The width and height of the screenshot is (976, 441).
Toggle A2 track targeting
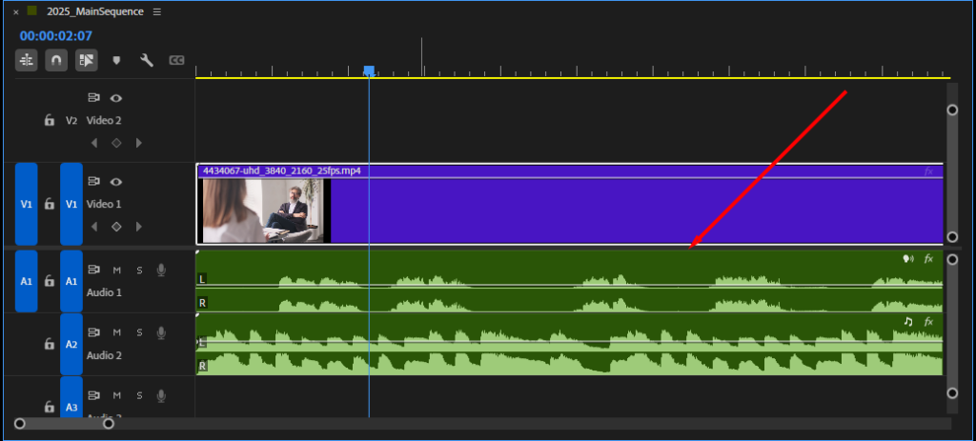point(71,344)
